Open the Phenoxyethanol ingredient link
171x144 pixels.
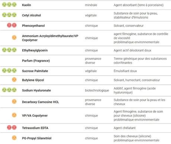[x=33, y=26]
